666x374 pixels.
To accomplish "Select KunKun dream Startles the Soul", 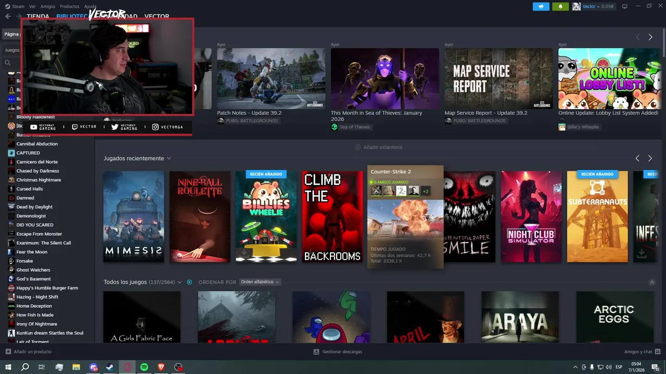I will 49,333.
